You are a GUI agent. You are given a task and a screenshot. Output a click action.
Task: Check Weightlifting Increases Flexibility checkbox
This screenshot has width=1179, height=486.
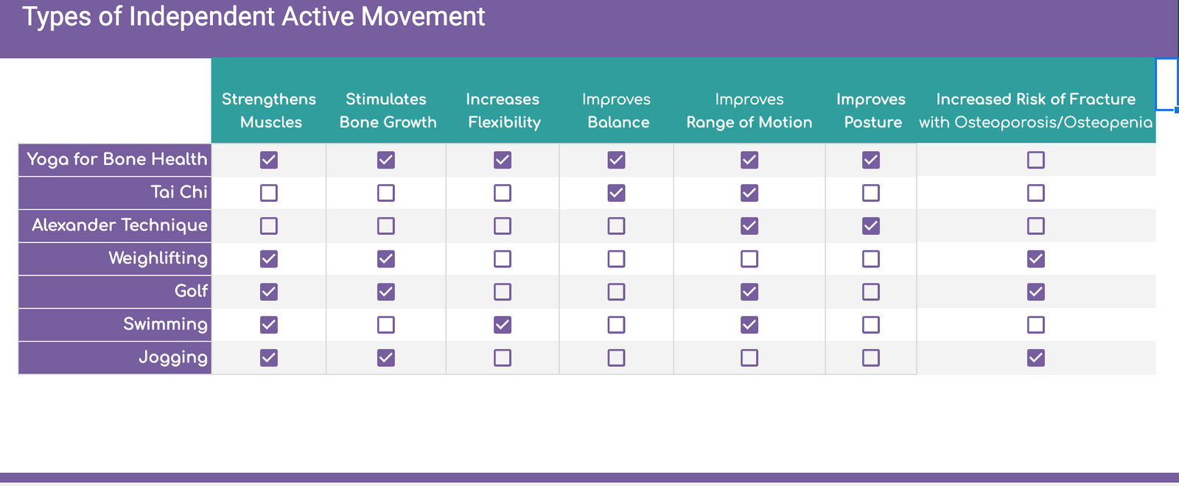click(x=502, y=259)
